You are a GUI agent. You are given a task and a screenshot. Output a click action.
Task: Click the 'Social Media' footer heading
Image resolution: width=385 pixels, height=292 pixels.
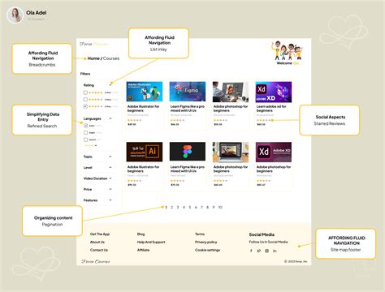point(262,234)
